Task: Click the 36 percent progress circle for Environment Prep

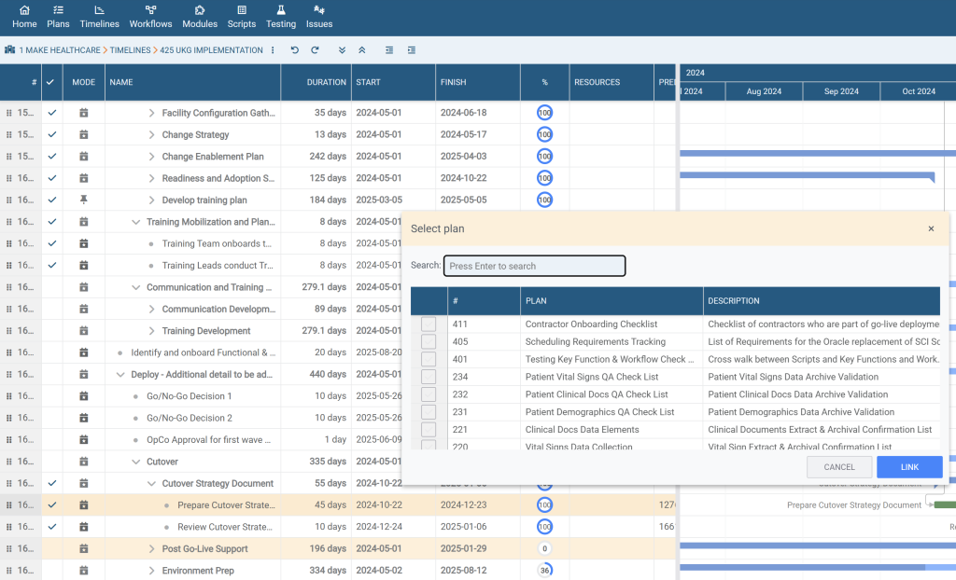Action: (x=544, y=570)
